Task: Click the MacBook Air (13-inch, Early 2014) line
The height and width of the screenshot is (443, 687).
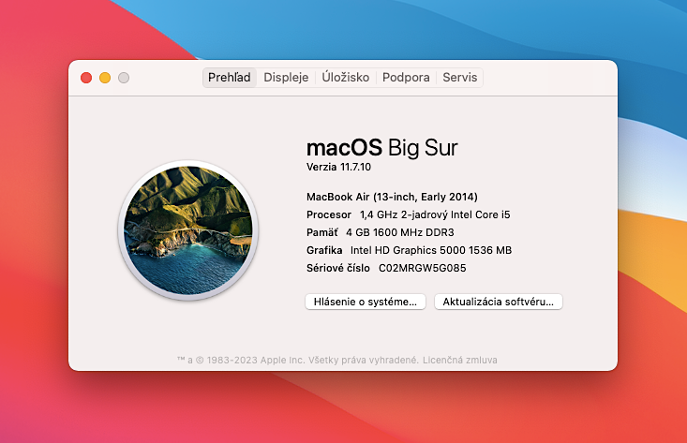Action: pyautogui.click(x=392, y=197)
